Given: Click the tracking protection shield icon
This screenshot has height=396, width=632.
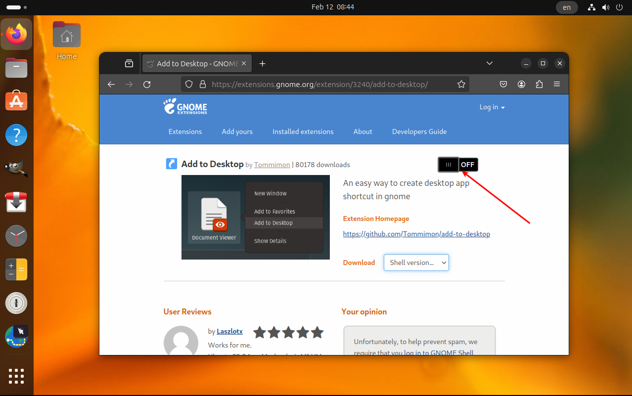Looking at the screenshot, I should (x=189, y=84).
